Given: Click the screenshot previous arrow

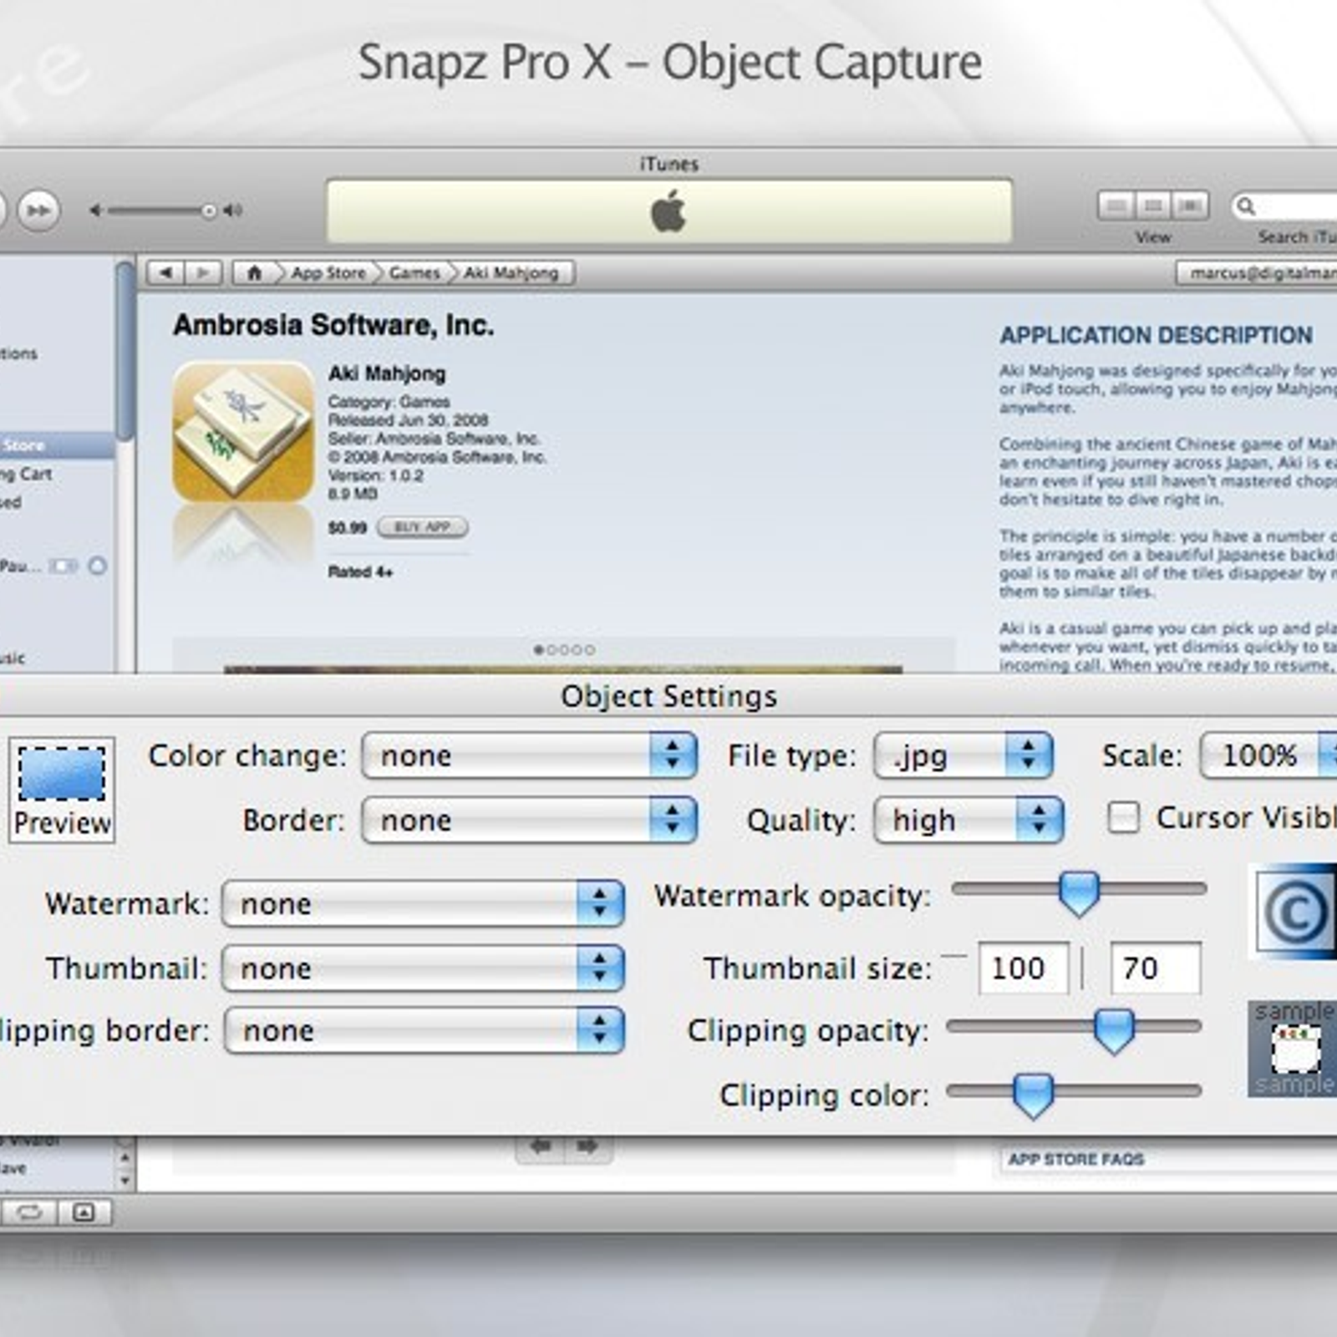Looking at the screenshot, I should [x=541, y=1146].
